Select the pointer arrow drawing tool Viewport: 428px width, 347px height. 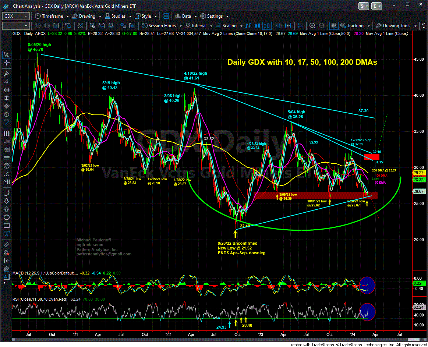click(x=6, y=54)
